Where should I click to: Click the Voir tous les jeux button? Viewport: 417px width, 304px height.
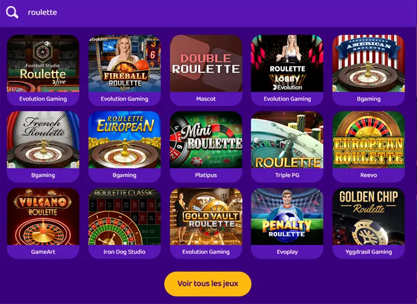(207, 284)
